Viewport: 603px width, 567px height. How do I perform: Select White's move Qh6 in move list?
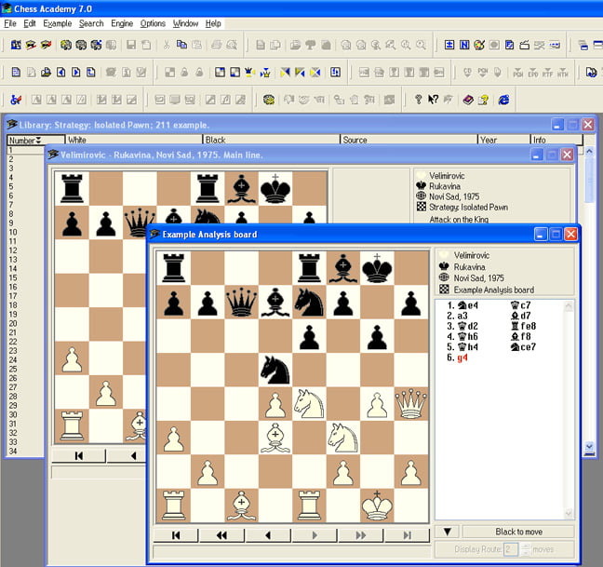pos(468,337)
